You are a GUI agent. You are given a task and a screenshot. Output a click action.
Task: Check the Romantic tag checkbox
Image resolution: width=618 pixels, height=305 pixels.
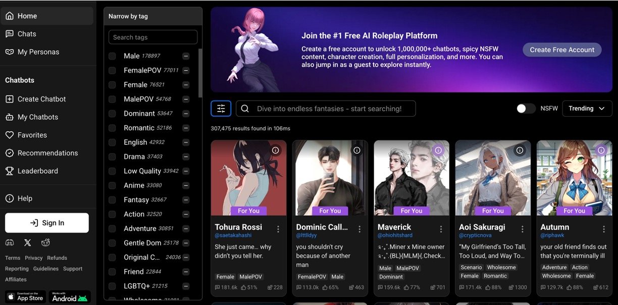click(112, 128)
